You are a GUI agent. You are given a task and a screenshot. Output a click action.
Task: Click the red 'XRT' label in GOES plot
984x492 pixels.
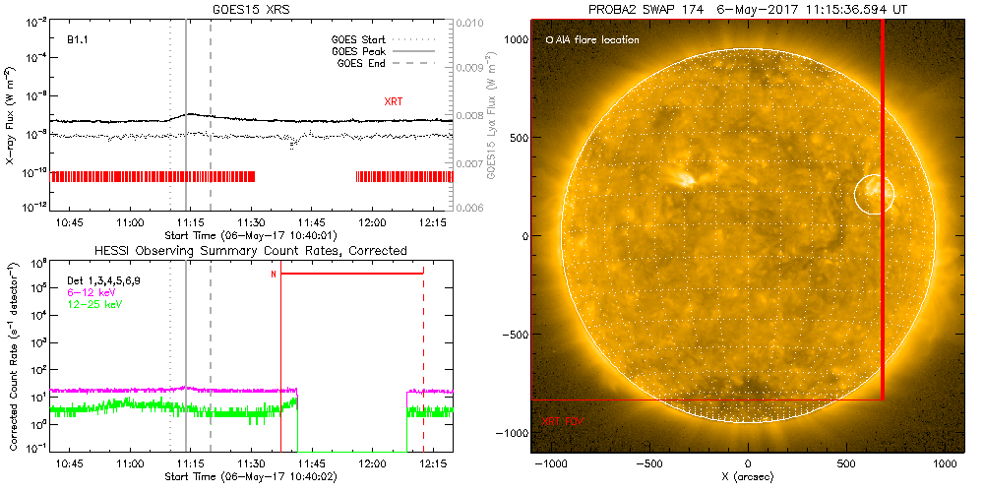coord(393,100)
